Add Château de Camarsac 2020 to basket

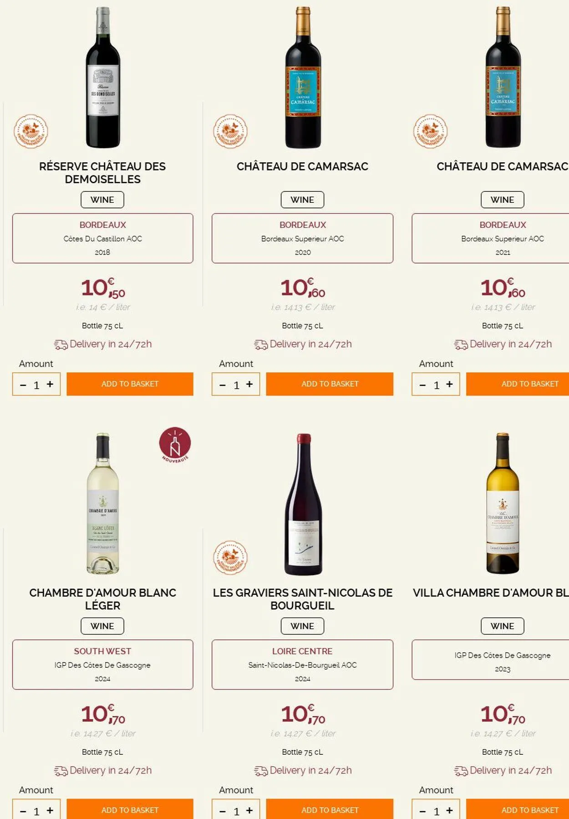(x=330, y=384)
